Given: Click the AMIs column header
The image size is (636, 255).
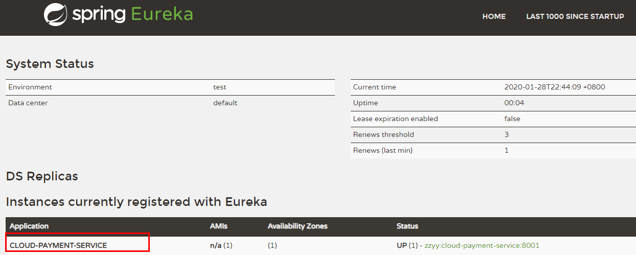Looking at the screenshot, I should click(x=218, y=226).
